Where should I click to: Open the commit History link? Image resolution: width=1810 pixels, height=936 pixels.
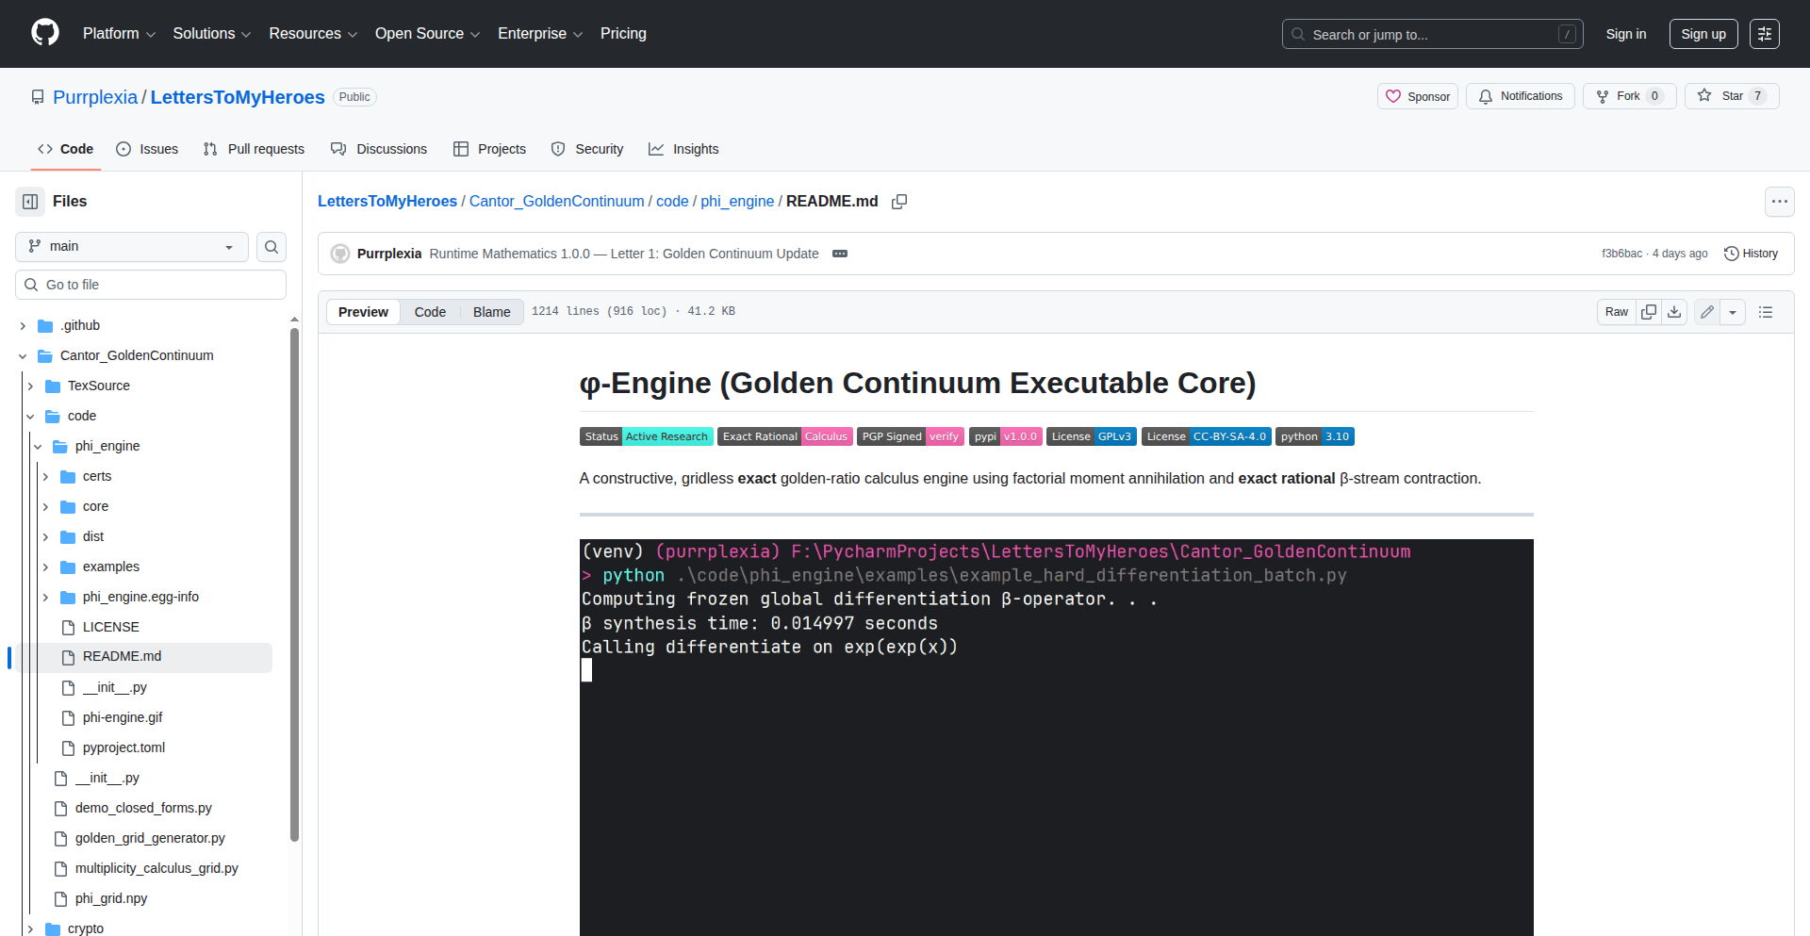pos(1751,254)
